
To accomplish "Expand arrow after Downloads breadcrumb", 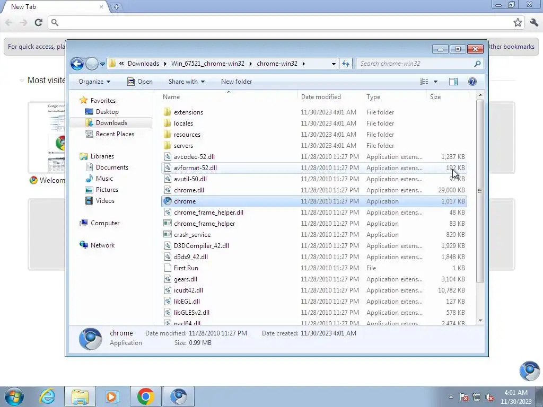I will (165, 64).
